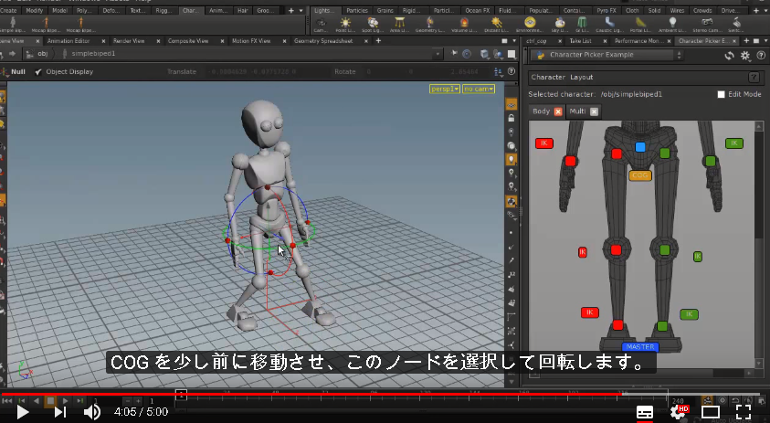Screen dimensions: 770x423
Task: Toggle the video subtitles button
Action: (644, 412)
